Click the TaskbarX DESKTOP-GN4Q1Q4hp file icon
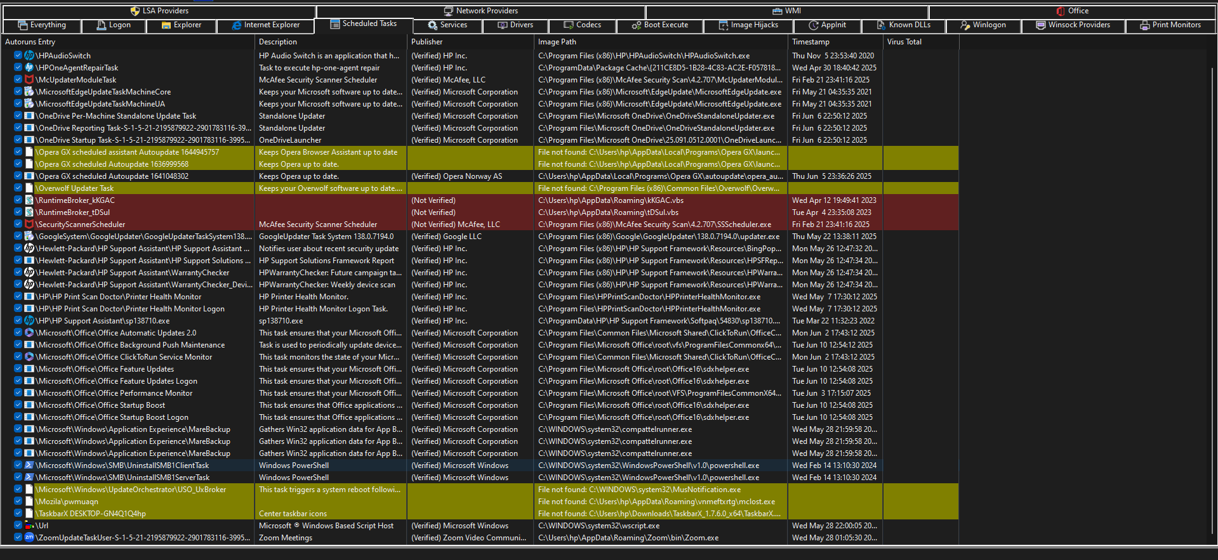 click(29, 514)
